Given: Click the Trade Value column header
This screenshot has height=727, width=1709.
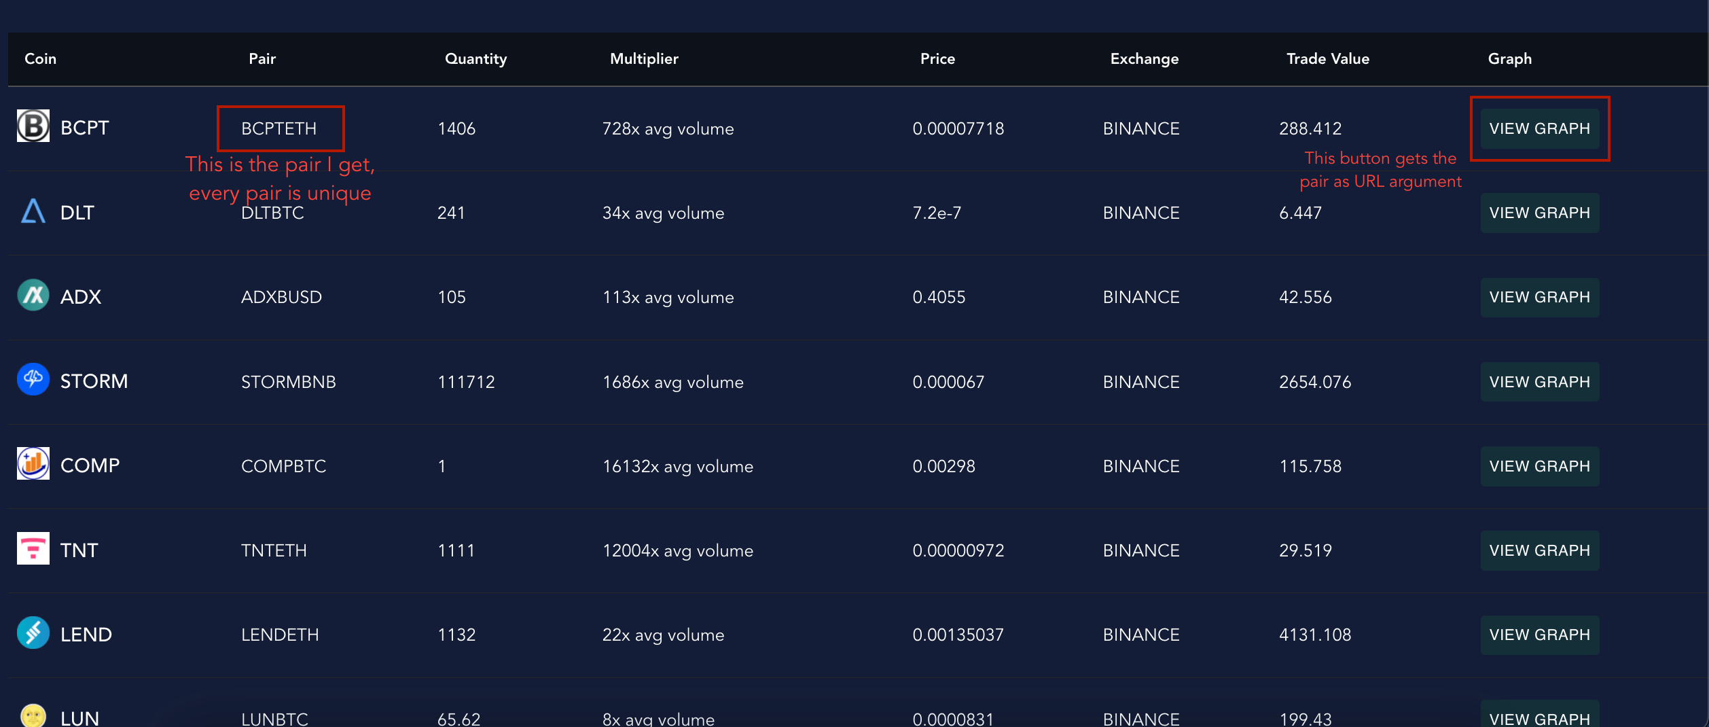Looking at the screenshot, I should (1328, 58).
